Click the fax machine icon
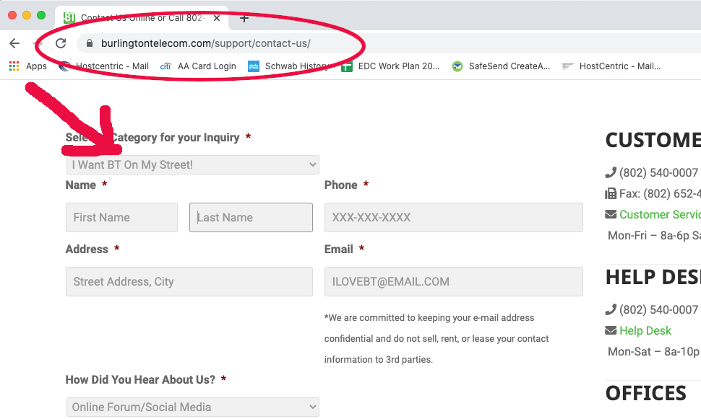701x419 pixels. tap(611, 194)
